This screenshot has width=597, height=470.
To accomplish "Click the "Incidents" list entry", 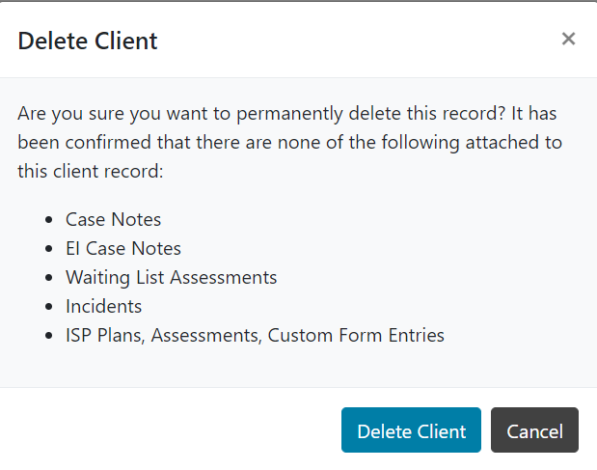I will point(103,306).
